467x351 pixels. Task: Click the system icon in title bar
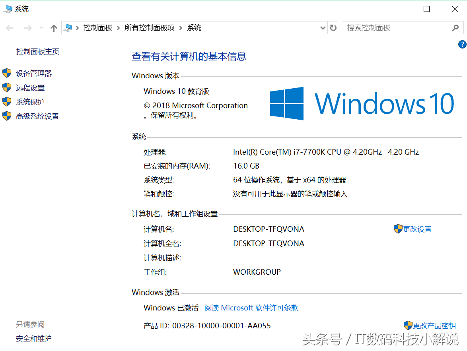click(x=8, y=9)
